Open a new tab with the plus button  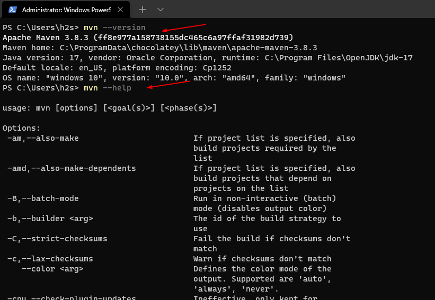pos(143,10)
